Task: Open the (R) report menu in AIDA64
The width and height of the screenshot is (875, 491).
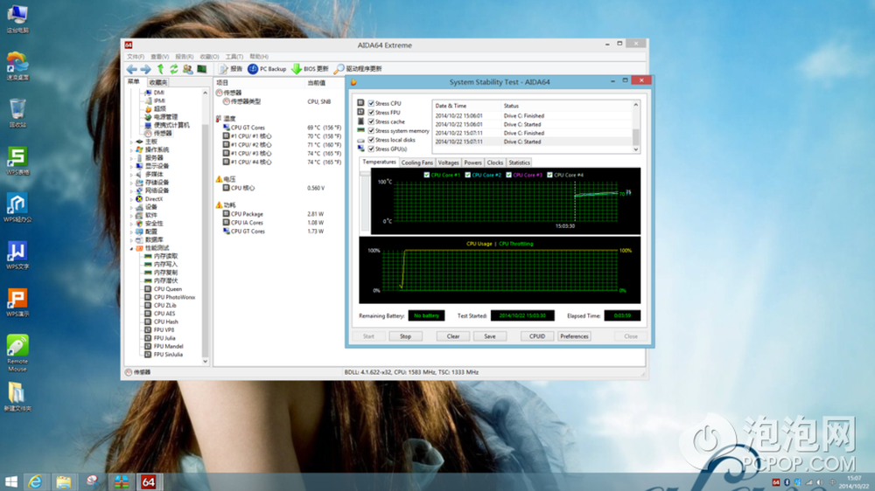Action: click(x=184, y=57)
